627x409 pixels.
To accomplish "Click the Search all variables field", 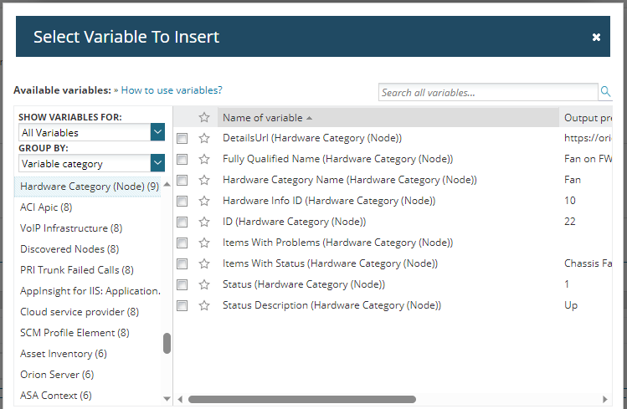I will (487, 93).
